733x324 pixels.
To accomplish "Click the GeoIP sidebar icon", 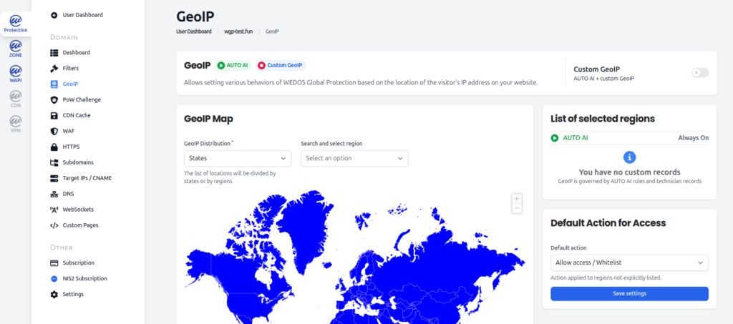I will 54,84.
